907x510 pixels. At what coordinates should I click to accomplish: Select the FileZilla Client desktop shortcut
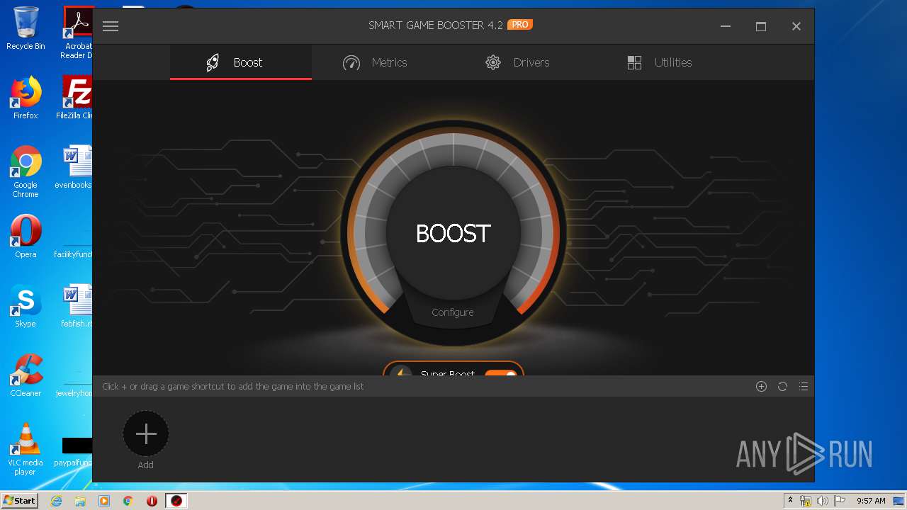click(75, 98)
